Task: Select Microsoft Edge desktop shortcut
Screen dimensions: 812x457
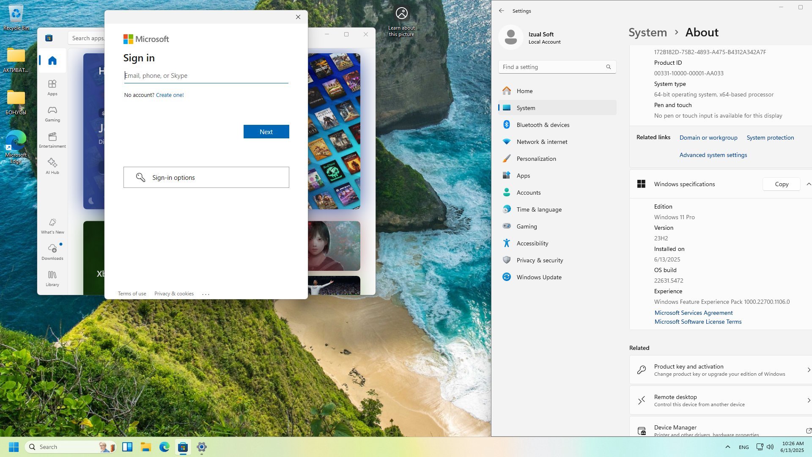Action: pos(16,147)
